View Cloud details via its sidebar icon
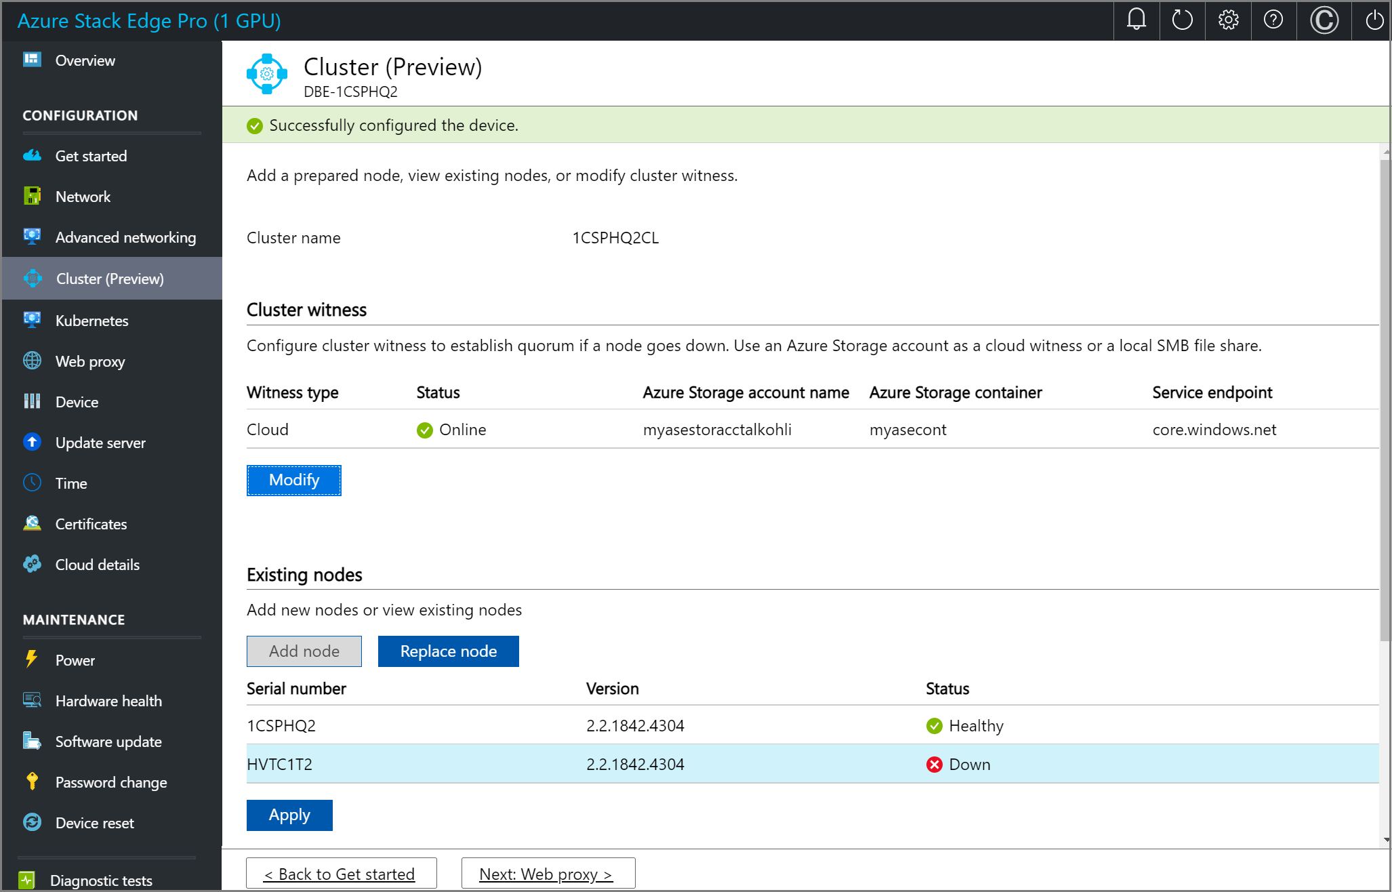Screen dimensions: 1392x892 [32, 564]
